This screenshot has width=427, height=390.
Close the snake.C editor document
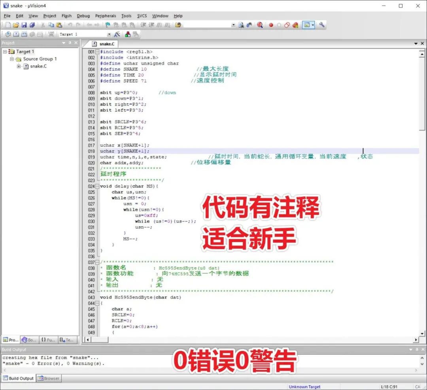[422, 44]
